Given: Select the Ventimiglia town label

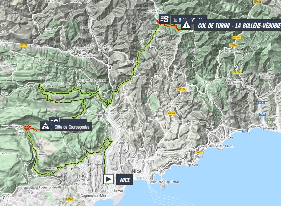Looking at the screenshot, I should (x=269, y=128).
